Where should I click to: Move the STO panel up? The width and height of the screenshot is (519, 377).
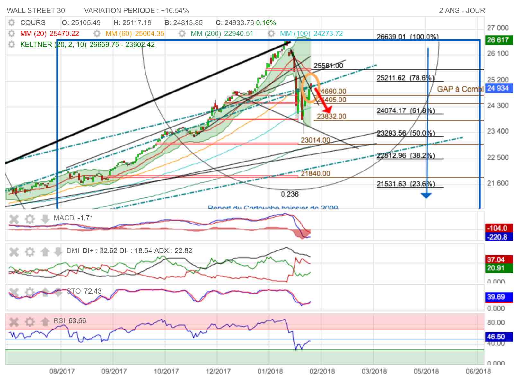click(x=45, y=293)
